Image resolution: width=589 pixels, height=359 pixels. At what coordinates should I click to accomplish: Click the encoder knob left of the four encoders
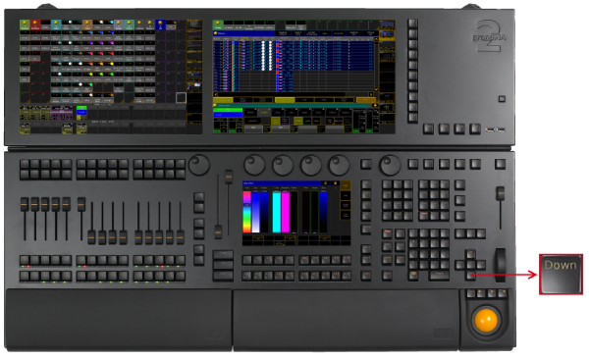pos(199,165)
